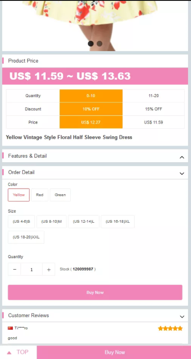The height and width of the screenshot is (359, 191).
Task: Pick size (US 18-20)XXL
Action: 26,237
